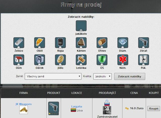
Task: Click the Zobrazit nabídky button
Action: [130, 76]
